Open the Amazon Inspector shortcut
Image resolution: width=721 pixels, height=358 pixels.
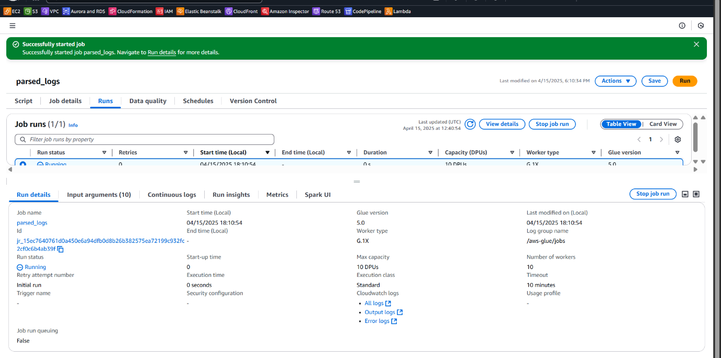pos(285,11)
